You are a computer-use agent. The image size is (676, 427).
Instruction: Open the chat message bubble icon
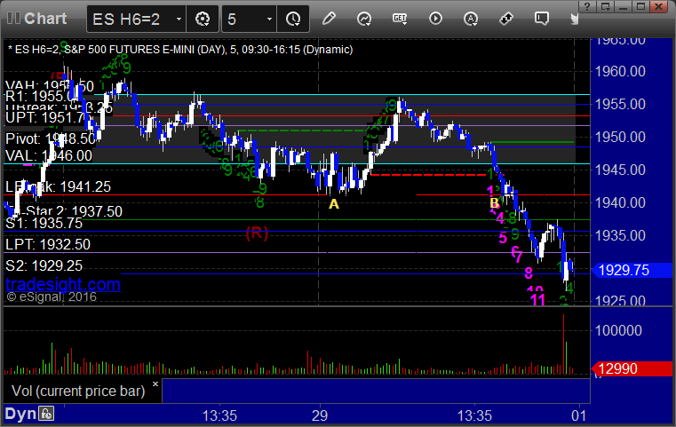pos(542,19)
